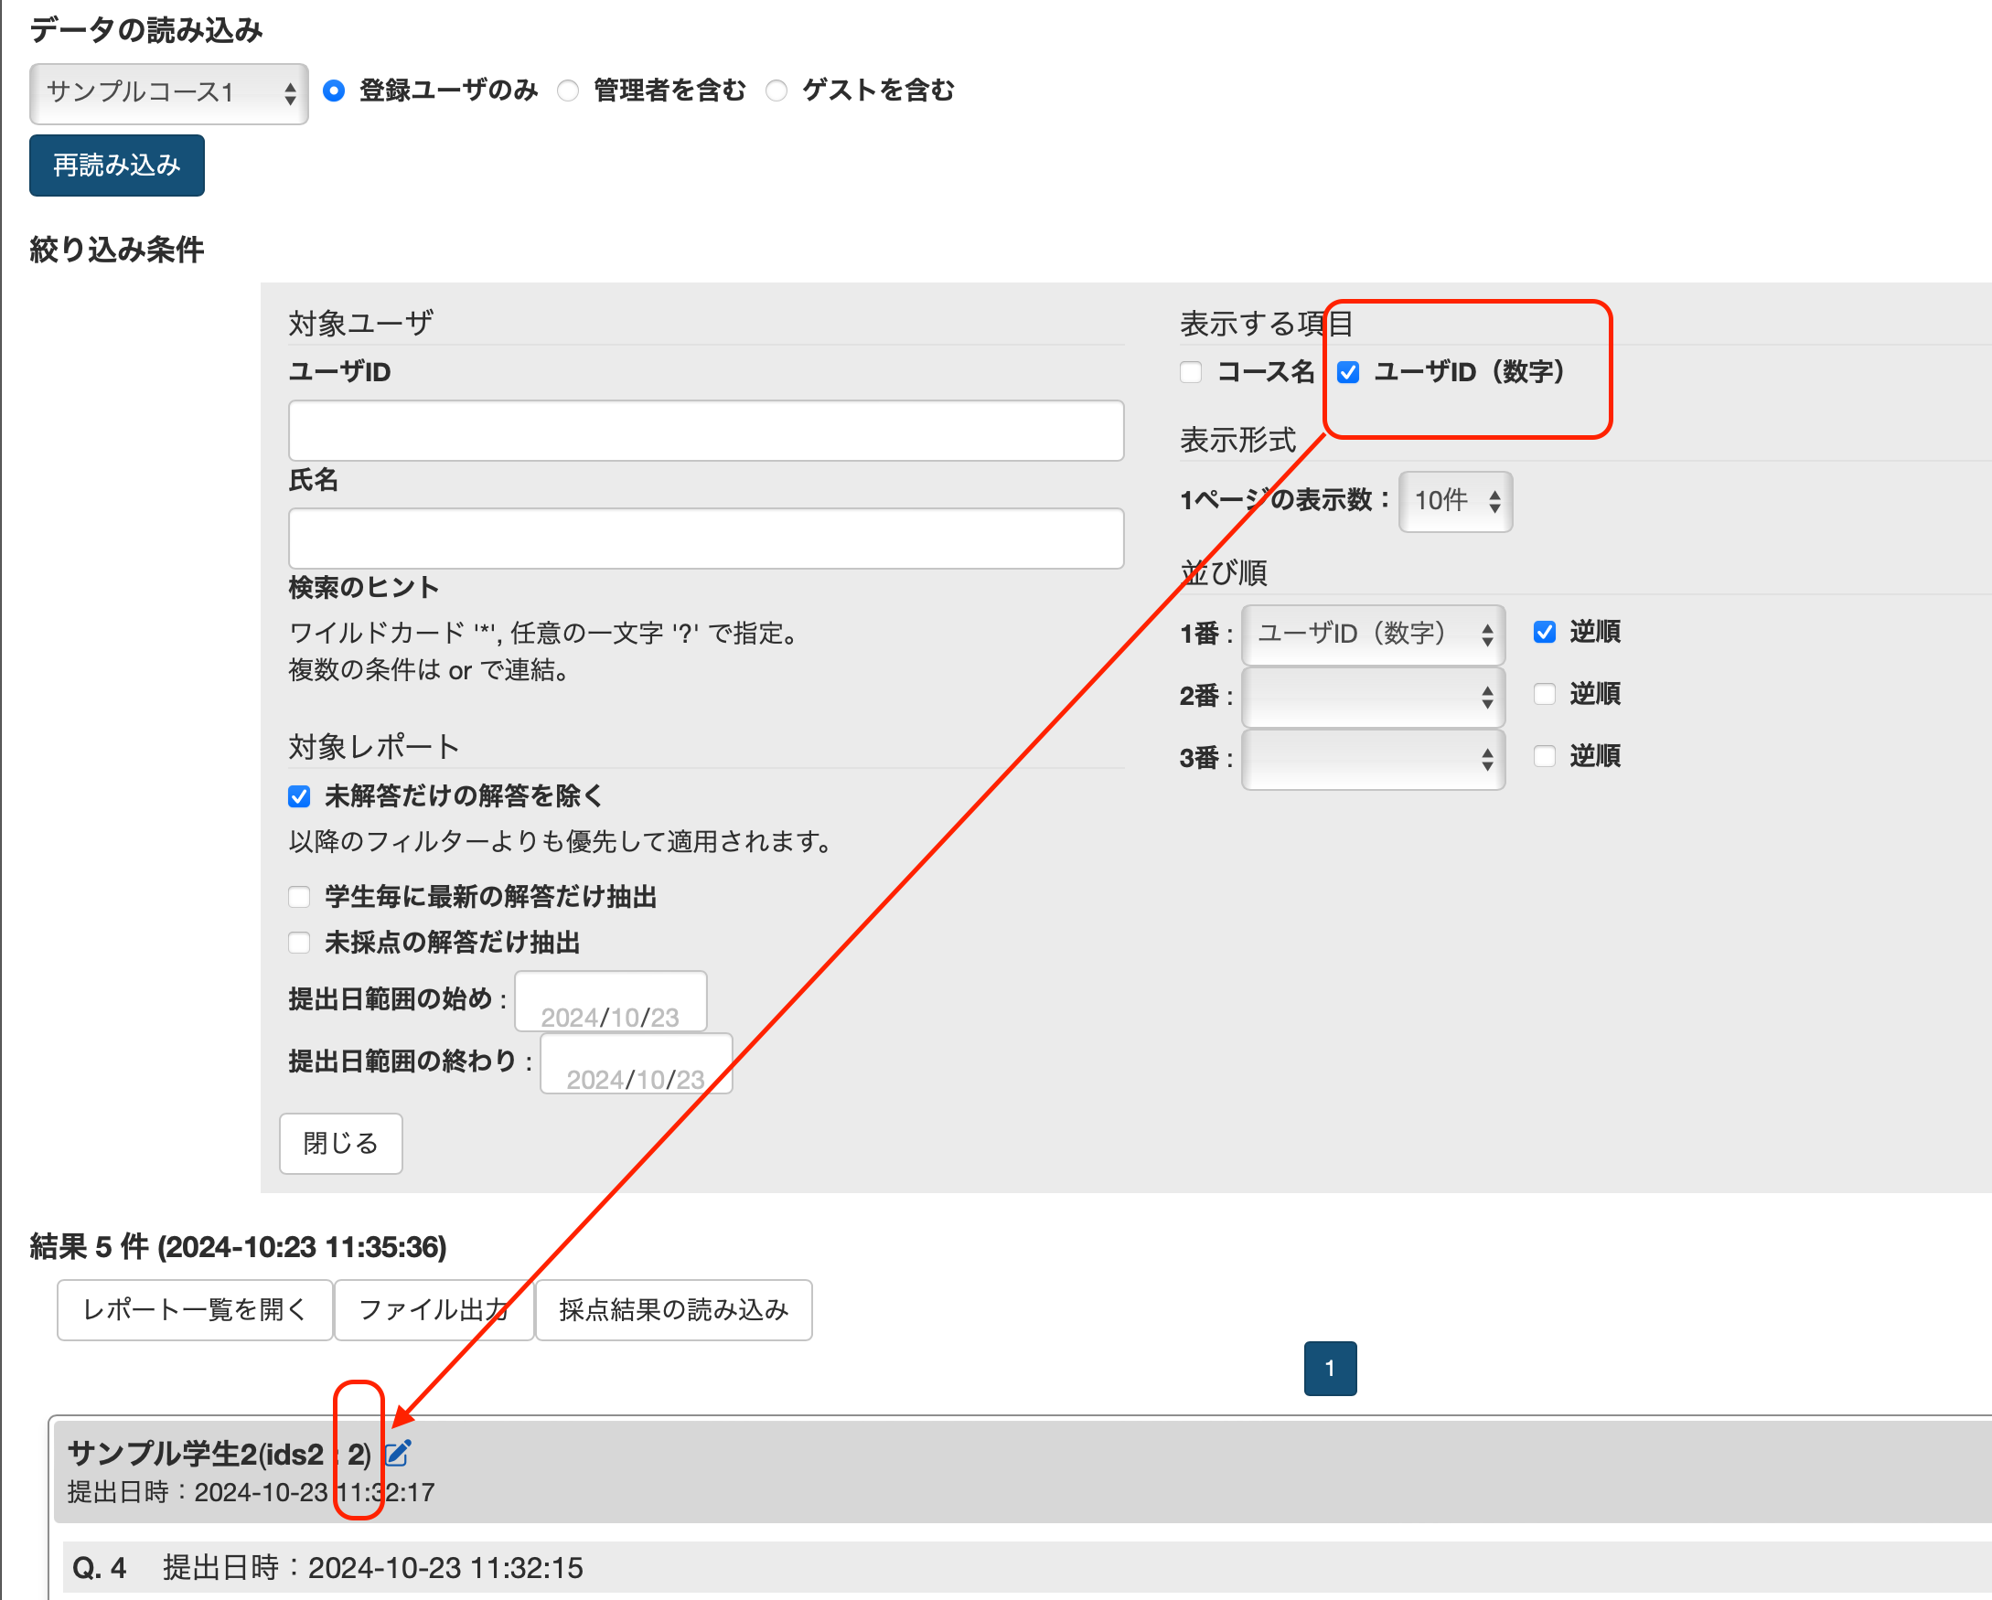This screenshot has width=1992, height=1600.
Task: Click the ファイル出力 button
Action: point(434,1310)
